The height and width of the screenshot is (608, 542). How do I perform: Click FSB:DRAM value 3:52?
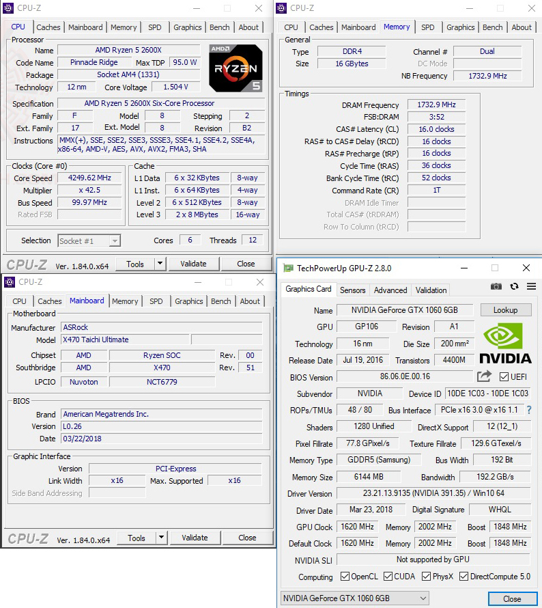[437, 117]
